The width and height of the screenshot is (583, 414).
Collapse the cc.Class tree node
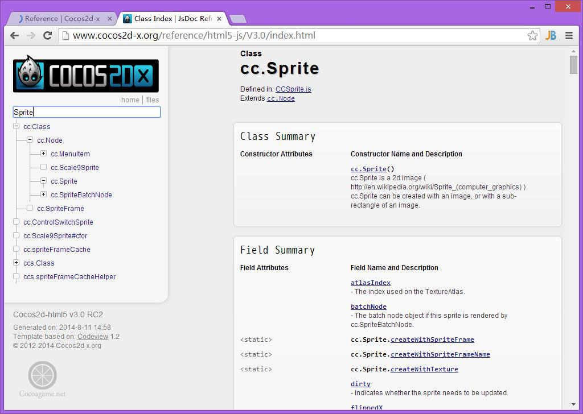[x=17, y=126]
